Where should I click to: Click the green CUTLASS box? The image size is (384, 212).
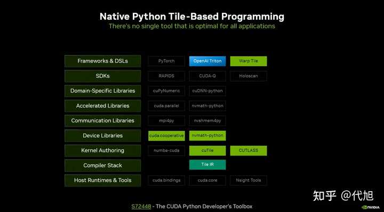(249, 151)
